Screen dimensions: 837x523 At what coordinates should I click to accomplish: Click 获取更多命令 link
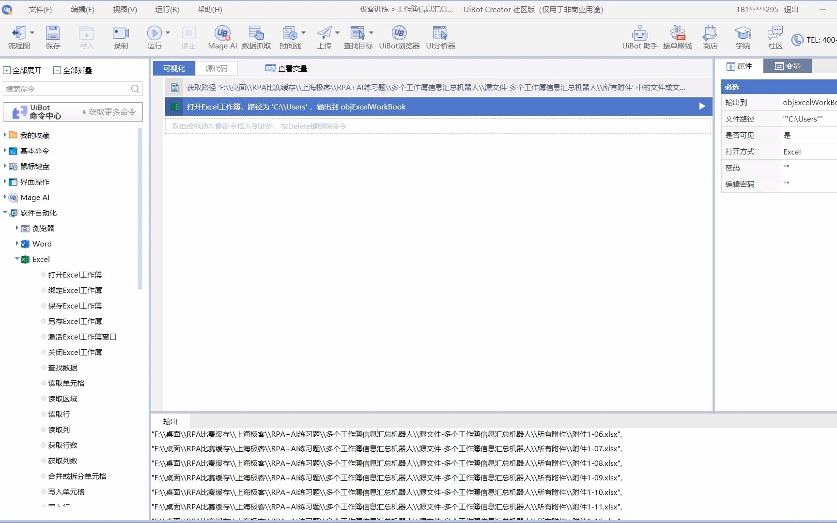pyautogui.click(x=108, y=112)
